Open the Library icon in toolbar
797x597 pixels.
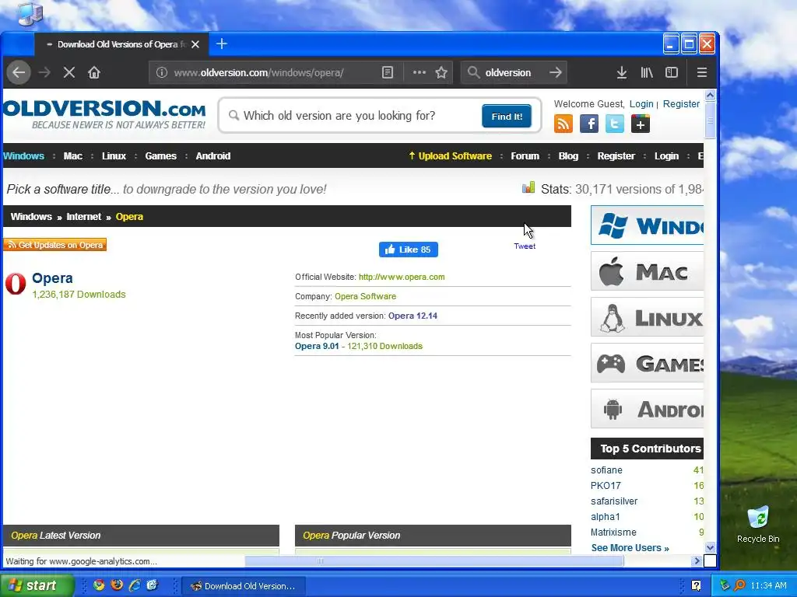coord(647,72)
